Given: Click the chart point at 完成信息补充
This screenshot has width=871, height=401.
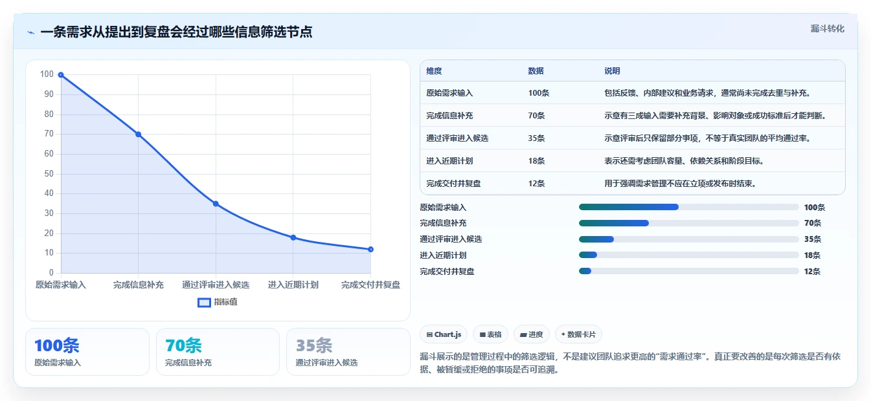Looking at the screenshot, I should [x=138, y=134].
